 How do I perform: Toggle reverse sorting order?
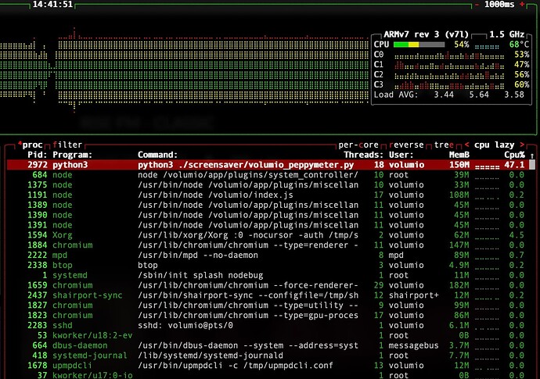(x=406, y=145)
